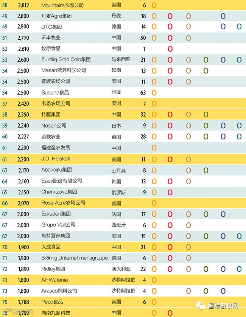
Task: Click the value 2,610
Action: (24, 49)
